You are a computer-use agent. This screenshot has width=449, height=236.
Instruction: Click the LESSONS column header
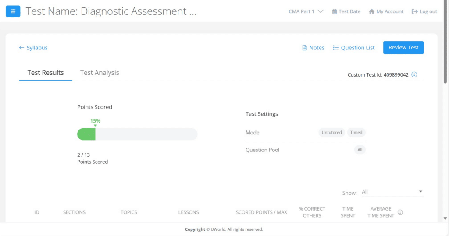tap(189, 212)
